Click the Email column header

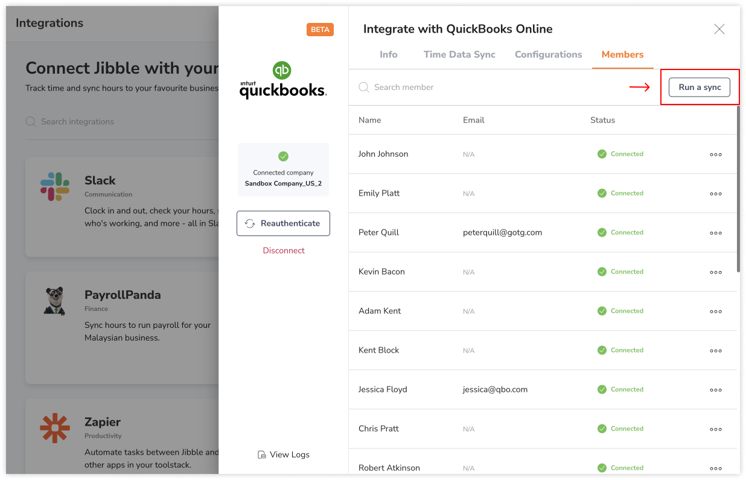[x=474, y=120]
